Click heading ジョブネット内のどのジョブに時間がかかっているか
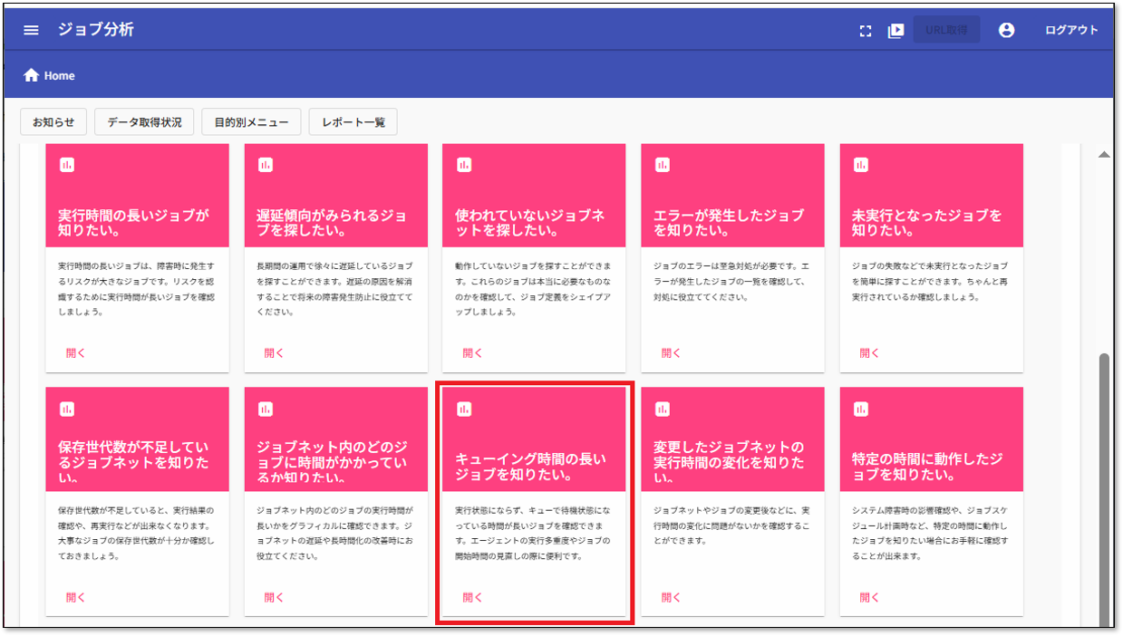 click(x=332, y=462)
